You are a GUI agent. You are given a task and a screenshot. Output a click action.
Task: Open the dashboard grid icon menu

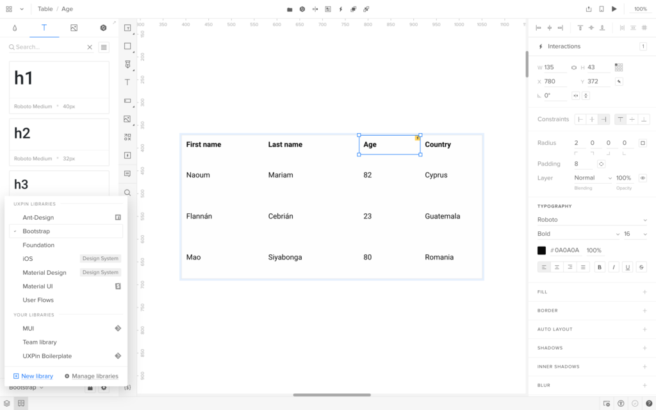point(9,9)
